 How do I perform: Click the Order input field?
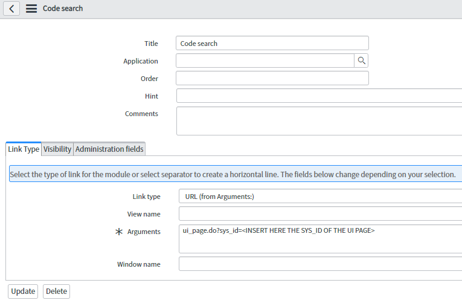[272, 78]
